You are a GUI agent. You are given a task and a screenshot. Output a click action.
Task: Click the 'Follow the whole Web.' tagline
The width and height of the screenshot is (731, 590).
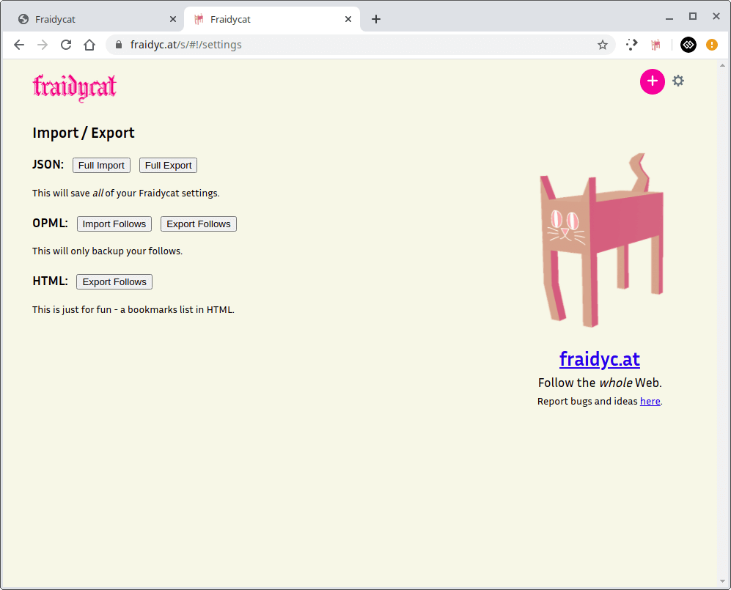[600, 383]
